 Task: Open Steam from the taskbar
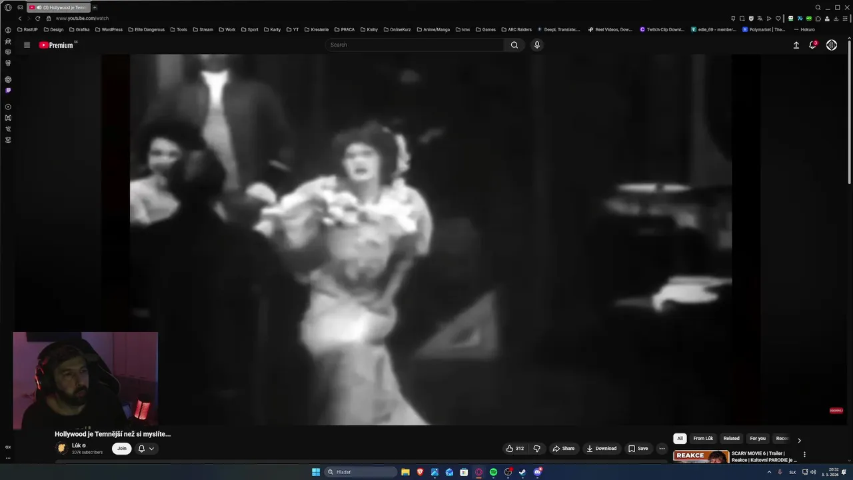[522, 472]
